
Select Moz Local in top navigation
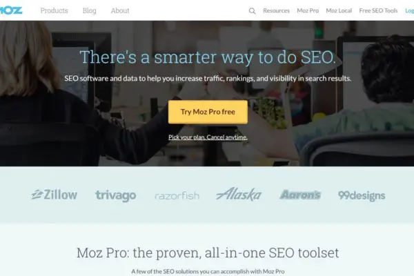pos(339,10)
